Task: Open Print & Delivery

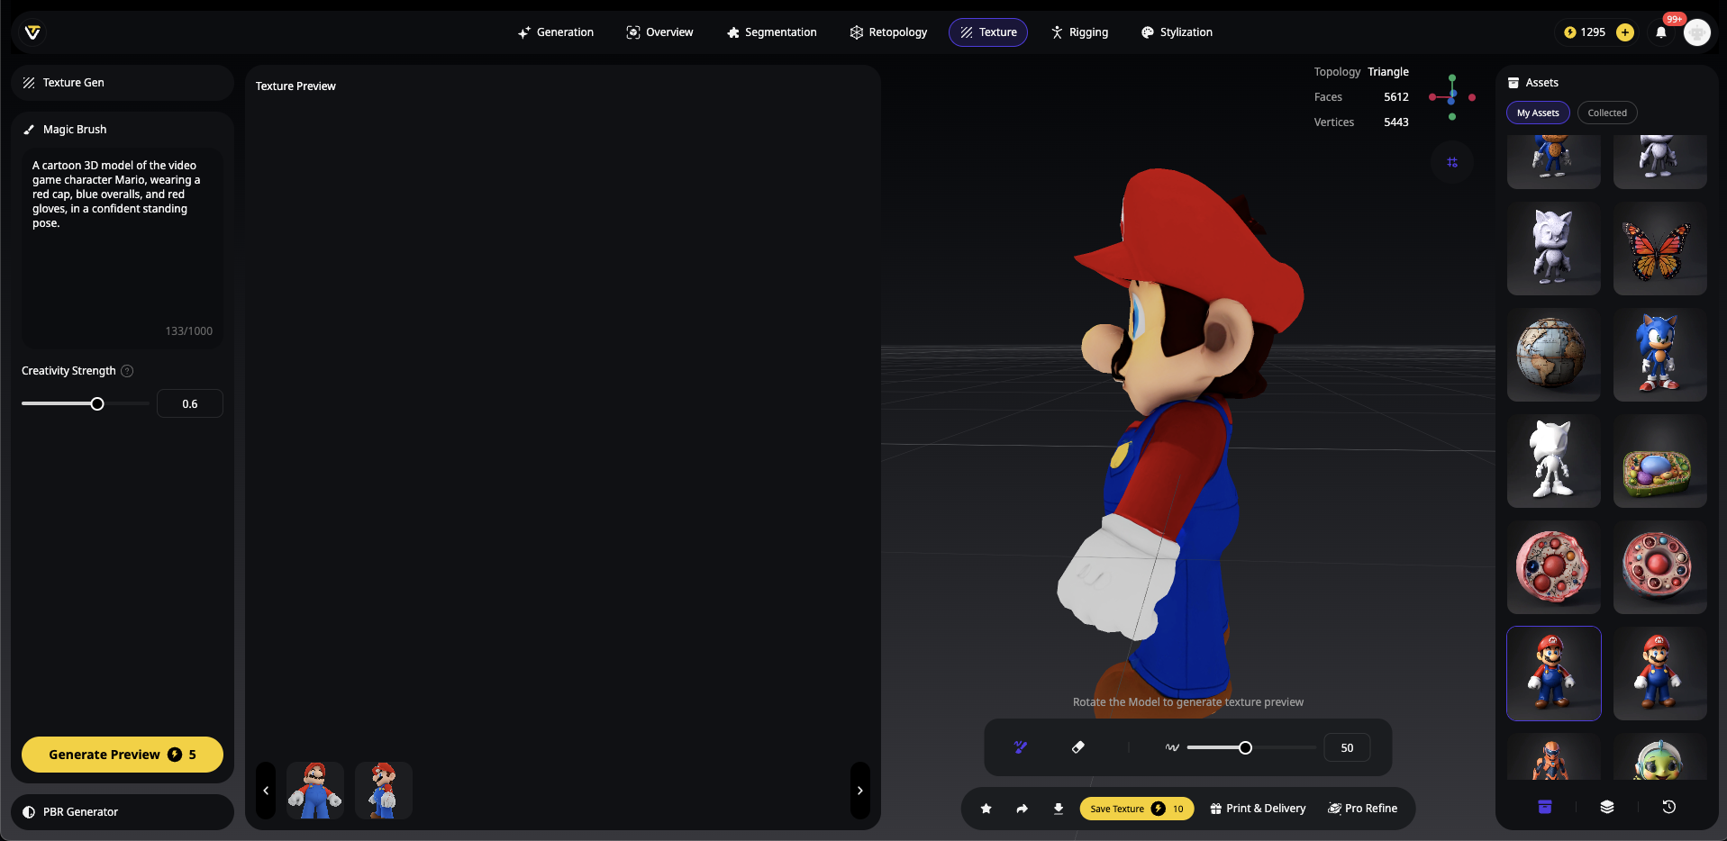Action: pos(1258,809)
